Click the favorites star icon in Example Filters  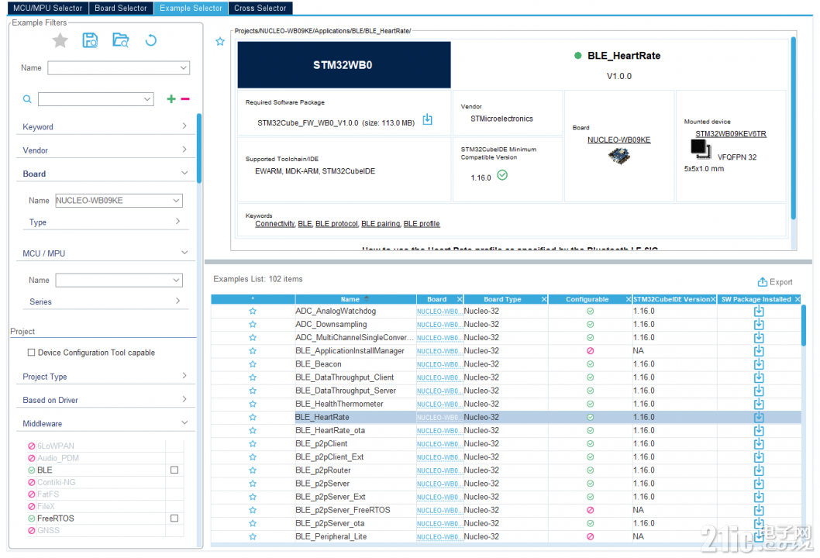pos(60,40)
